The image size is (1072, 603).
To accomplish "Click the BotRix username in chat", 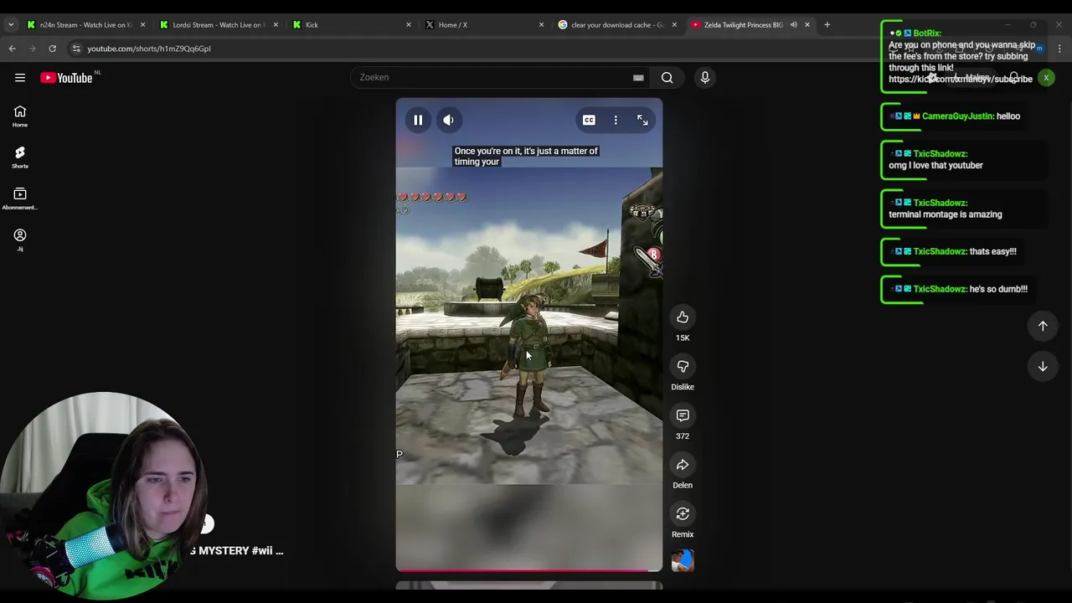I will click(927, 33).
